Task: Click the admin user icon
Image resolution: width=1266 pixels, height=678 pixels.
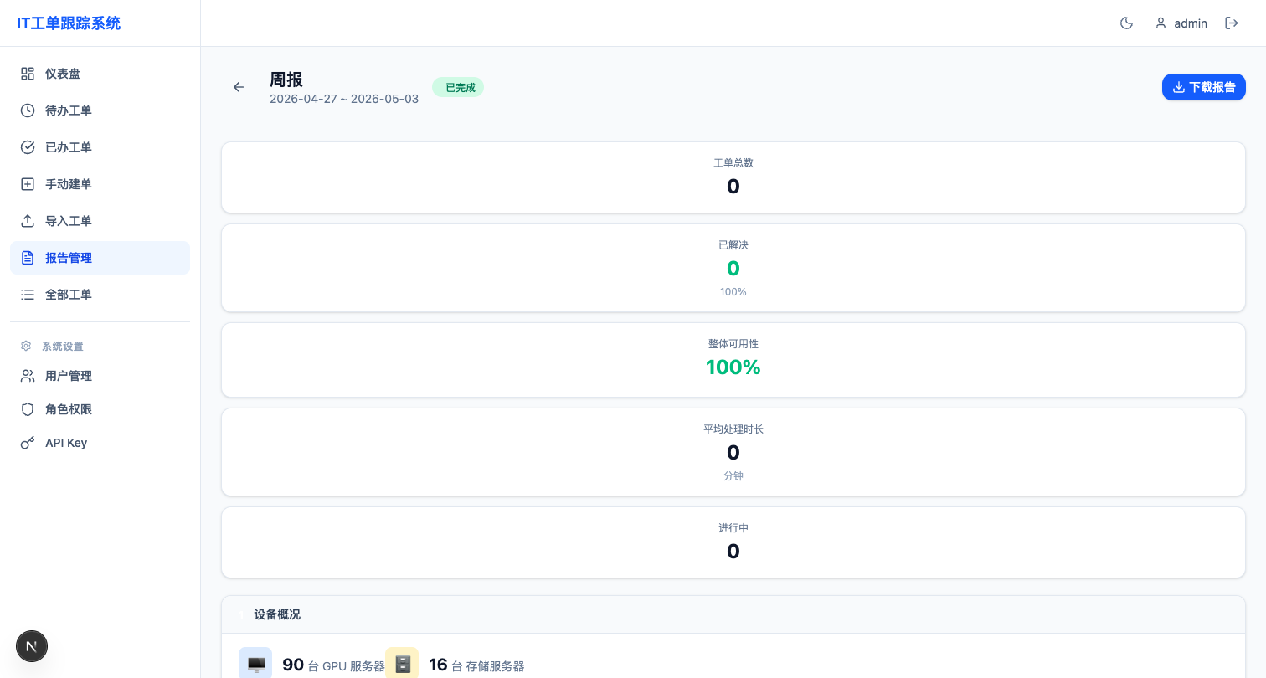Action: 1160,23
